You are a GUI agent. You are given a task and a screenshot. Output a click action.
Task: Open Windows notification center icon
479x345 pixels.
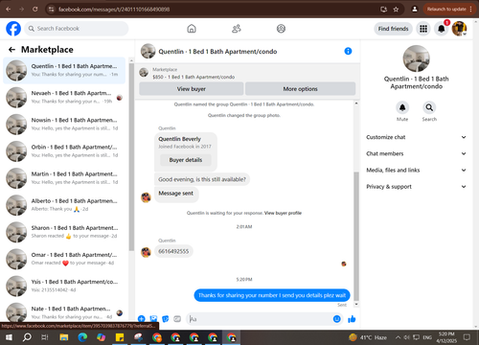[x=468, y=337]
